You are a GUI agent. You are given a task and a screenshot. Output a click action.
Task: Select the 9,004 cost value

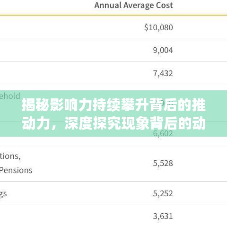point(163,51)
